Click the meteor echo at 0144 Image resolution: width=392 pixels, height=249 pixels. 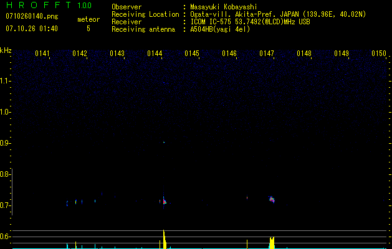point(164,201)
